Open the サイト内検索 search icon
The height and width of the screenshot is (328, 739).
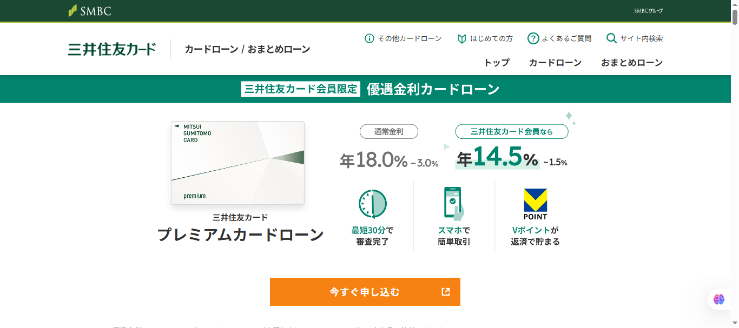click(x=611, y=38)
